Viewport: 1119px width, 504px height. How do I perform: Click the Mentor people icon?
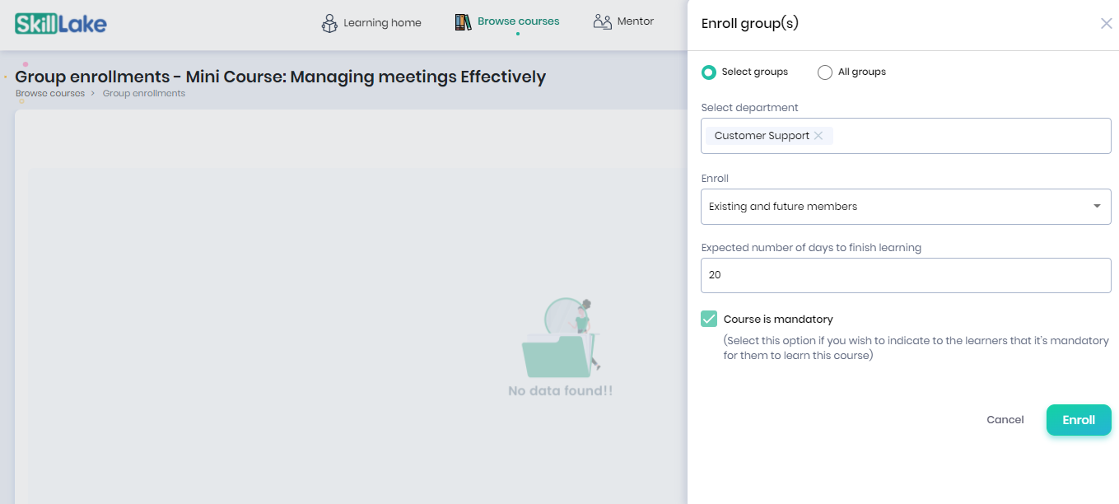pyautogui.click(x=602, y=21)
